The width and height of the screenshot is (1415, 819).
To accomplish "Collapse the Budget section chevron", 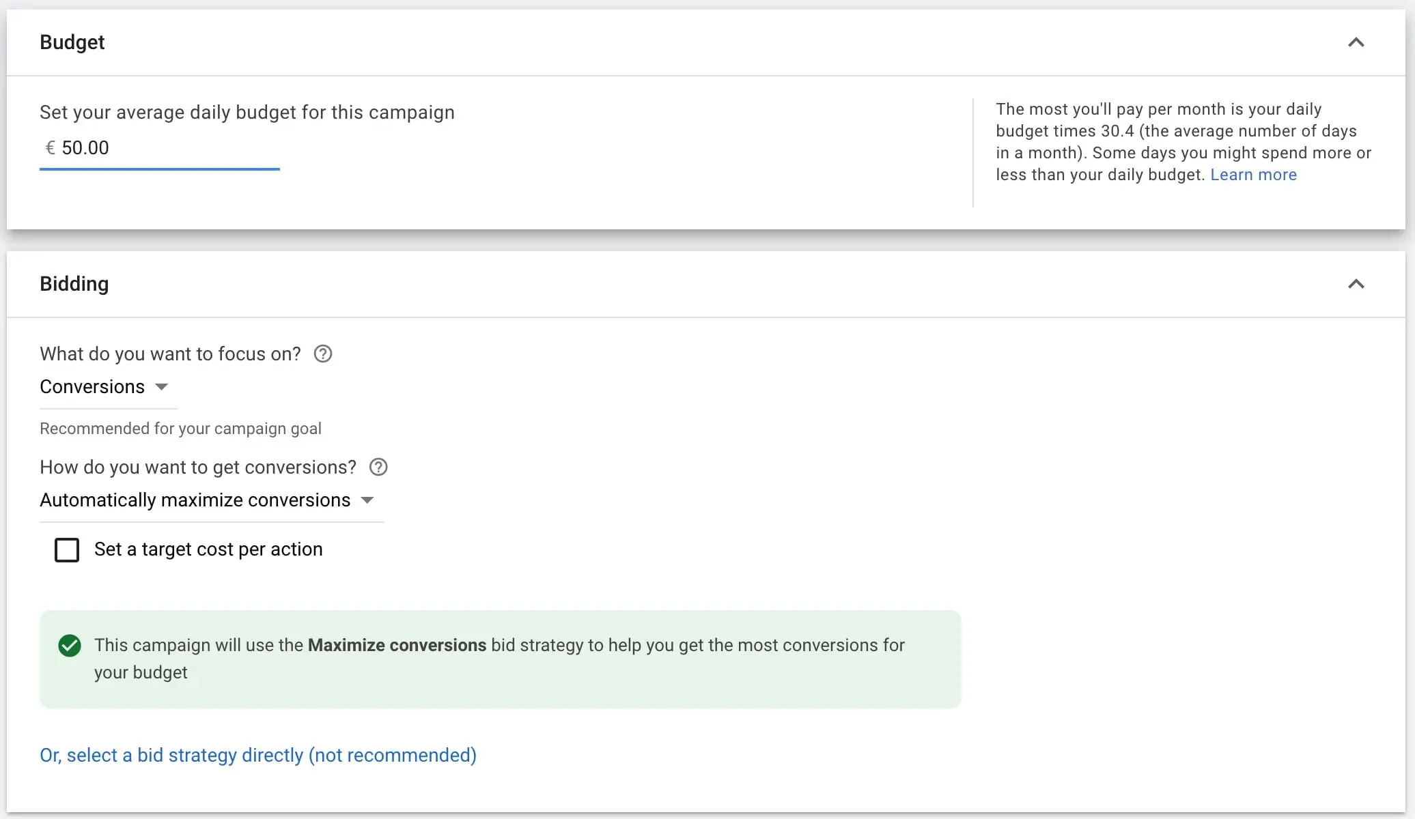I will (x=1356, y=42).
